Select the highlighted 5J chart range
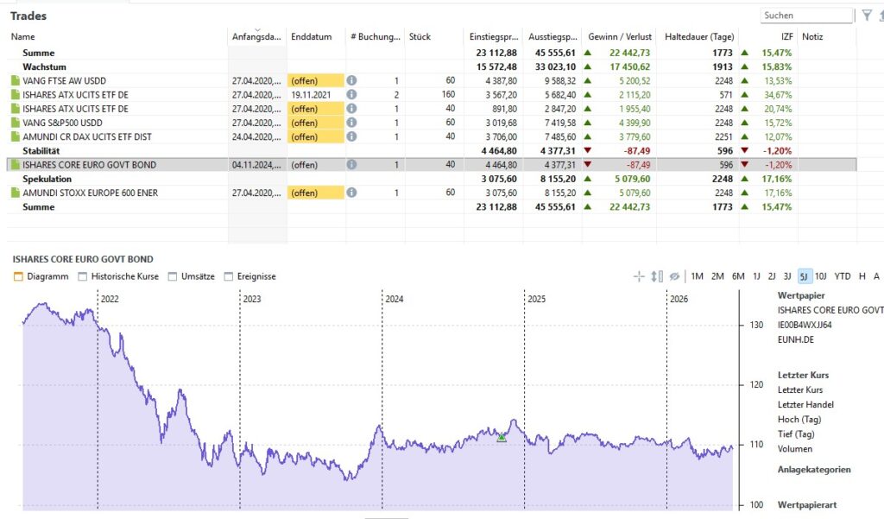The height and width of the screenshot is (519, 884). [804, 276]
